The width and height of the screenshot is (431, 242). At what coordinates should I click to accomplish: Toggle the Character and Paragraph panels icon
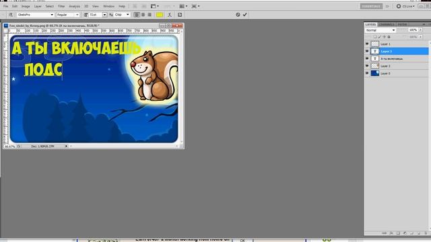tap(180, 15)
